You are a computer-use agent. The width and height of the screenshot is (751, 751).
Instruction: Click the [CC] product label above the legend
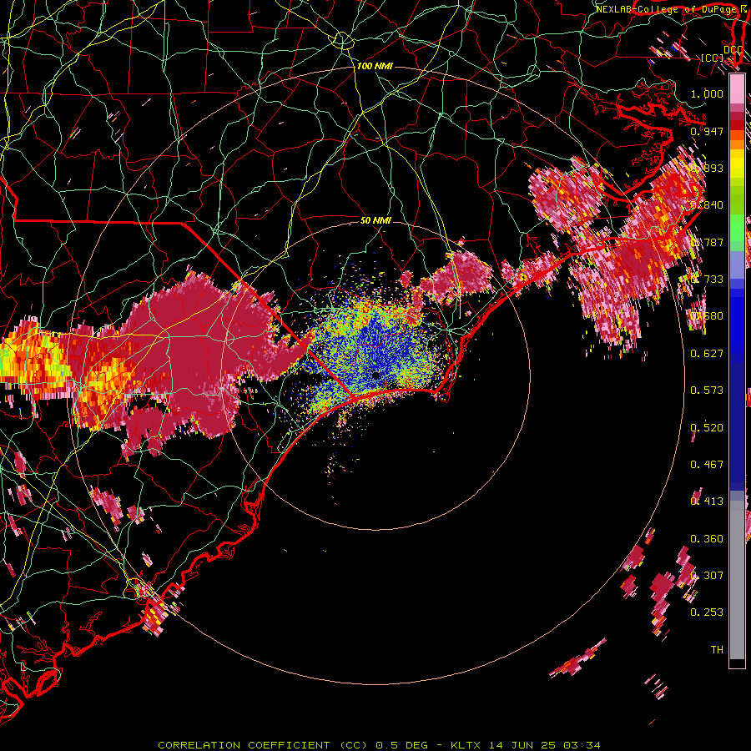coord(713,58)
